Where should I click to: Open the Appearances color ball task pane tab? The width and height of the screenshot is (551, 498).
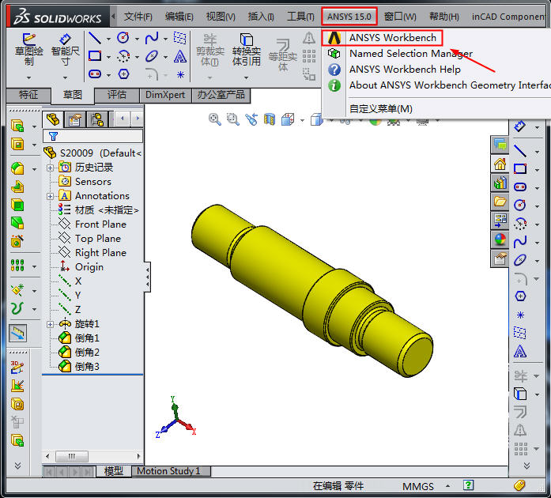pyautogui.click(x=500, y=239)
